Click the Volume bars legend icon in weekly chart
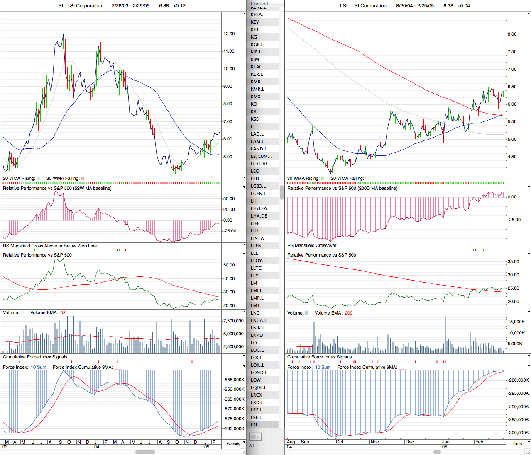Viewport: 531px width, 455px height. point(22,313)
